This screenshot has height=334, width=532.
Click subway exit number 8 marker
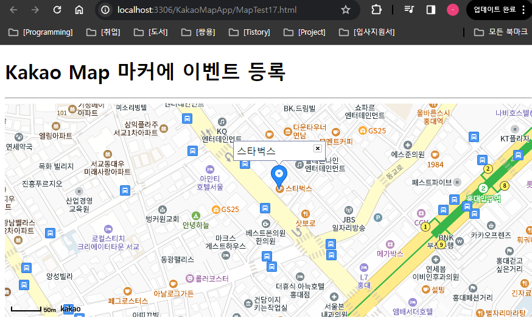[505, 185]
